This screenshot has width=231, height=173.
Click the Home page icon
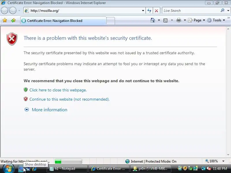(153, 20)
